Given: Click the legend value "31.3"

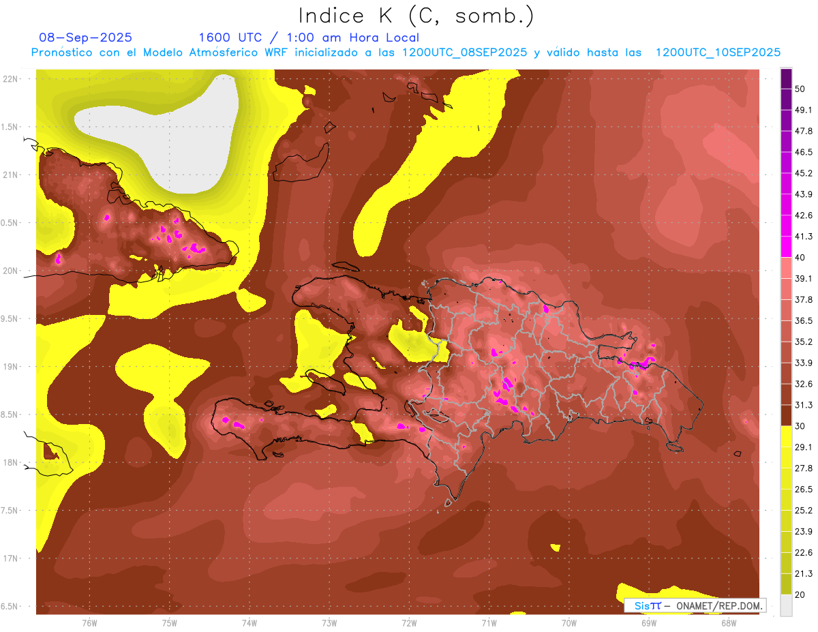Looking at the screenshot, I should tap(803, 404).
